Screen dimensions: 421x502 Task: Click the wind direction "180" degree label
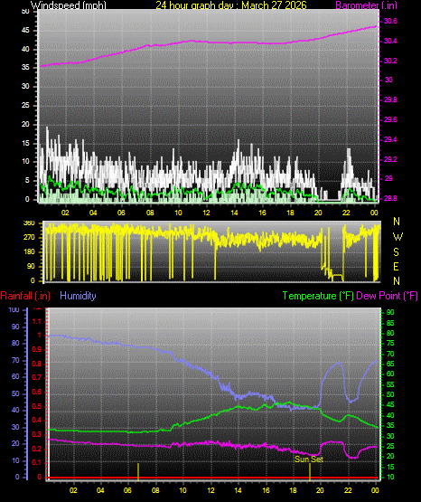(x=29, y=252)
